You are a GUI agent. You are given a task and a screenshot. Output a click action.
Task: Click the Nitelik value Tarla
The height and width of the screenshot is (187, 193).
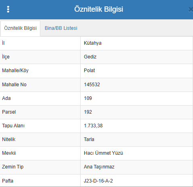click(89, 139)
